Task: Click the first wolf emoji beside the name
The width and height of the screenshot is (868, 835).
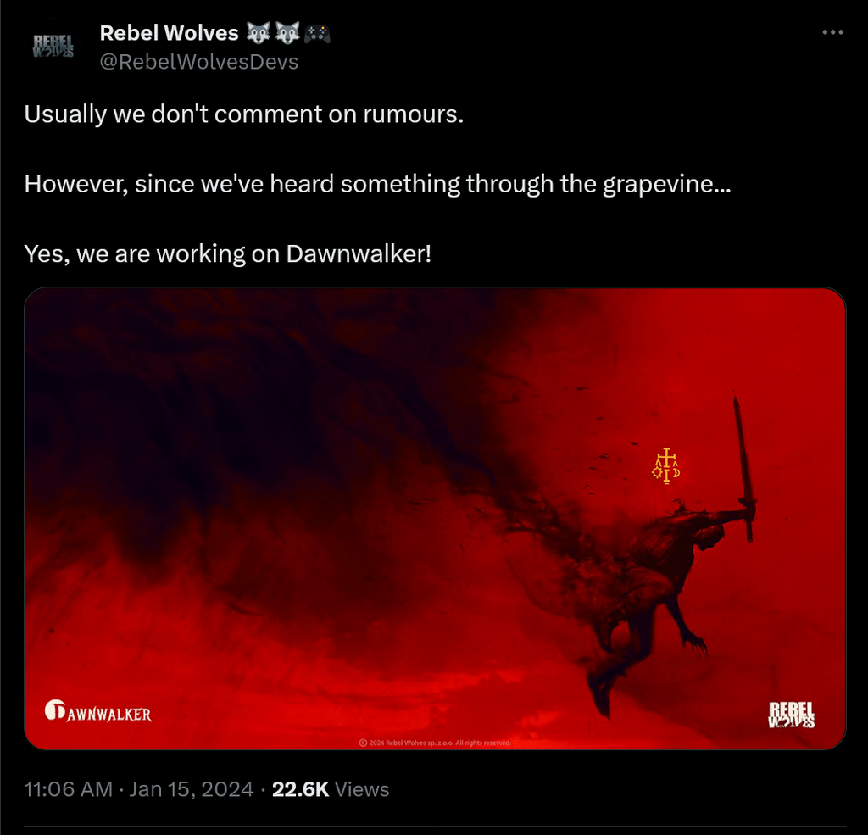Action: pos(259,33)
